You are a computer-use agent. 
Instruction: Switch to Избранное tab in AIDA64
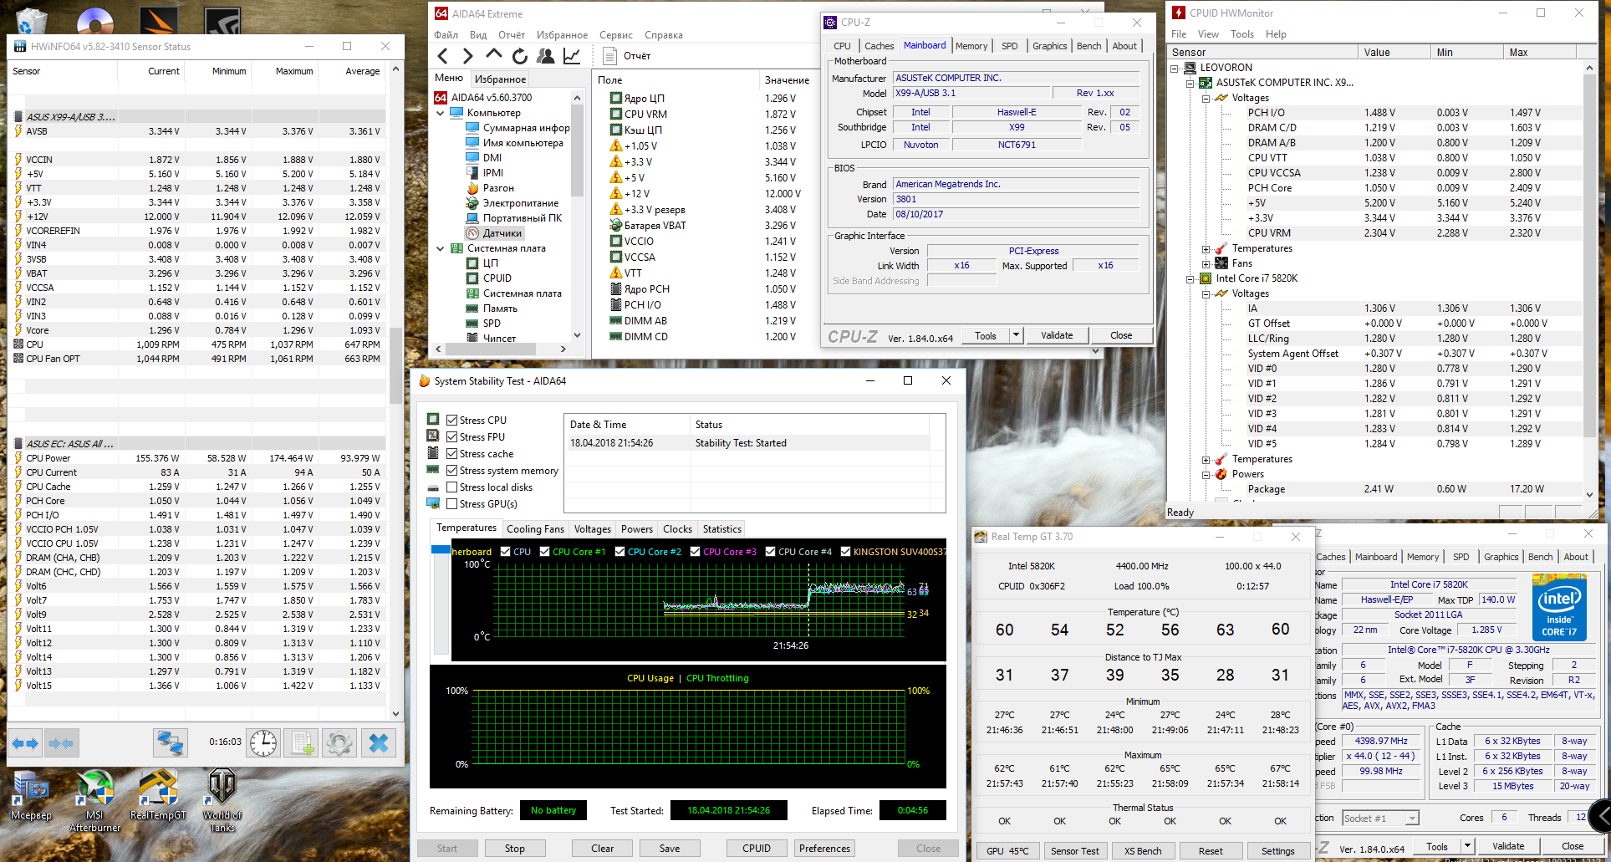pos(500,79)
